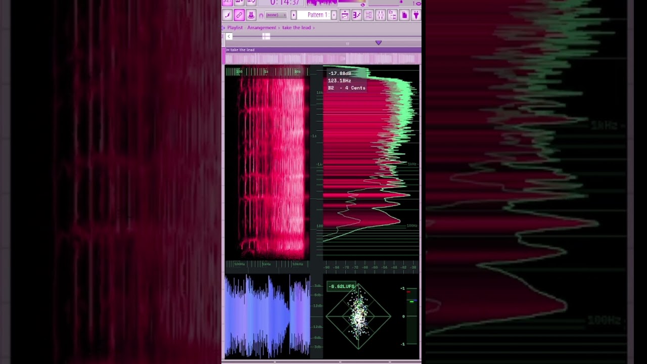Click the -17.88dB readout text
Image resolution: width=647 pixels, height=364 pixels.
(340, 73)
